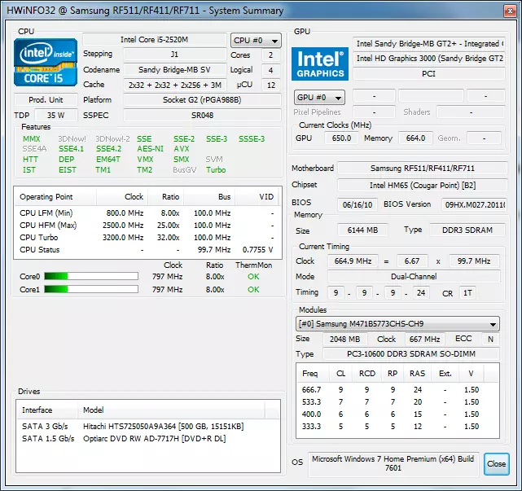Click the EM64T feature label
The image size is (522, 491).
coord(107,159)
